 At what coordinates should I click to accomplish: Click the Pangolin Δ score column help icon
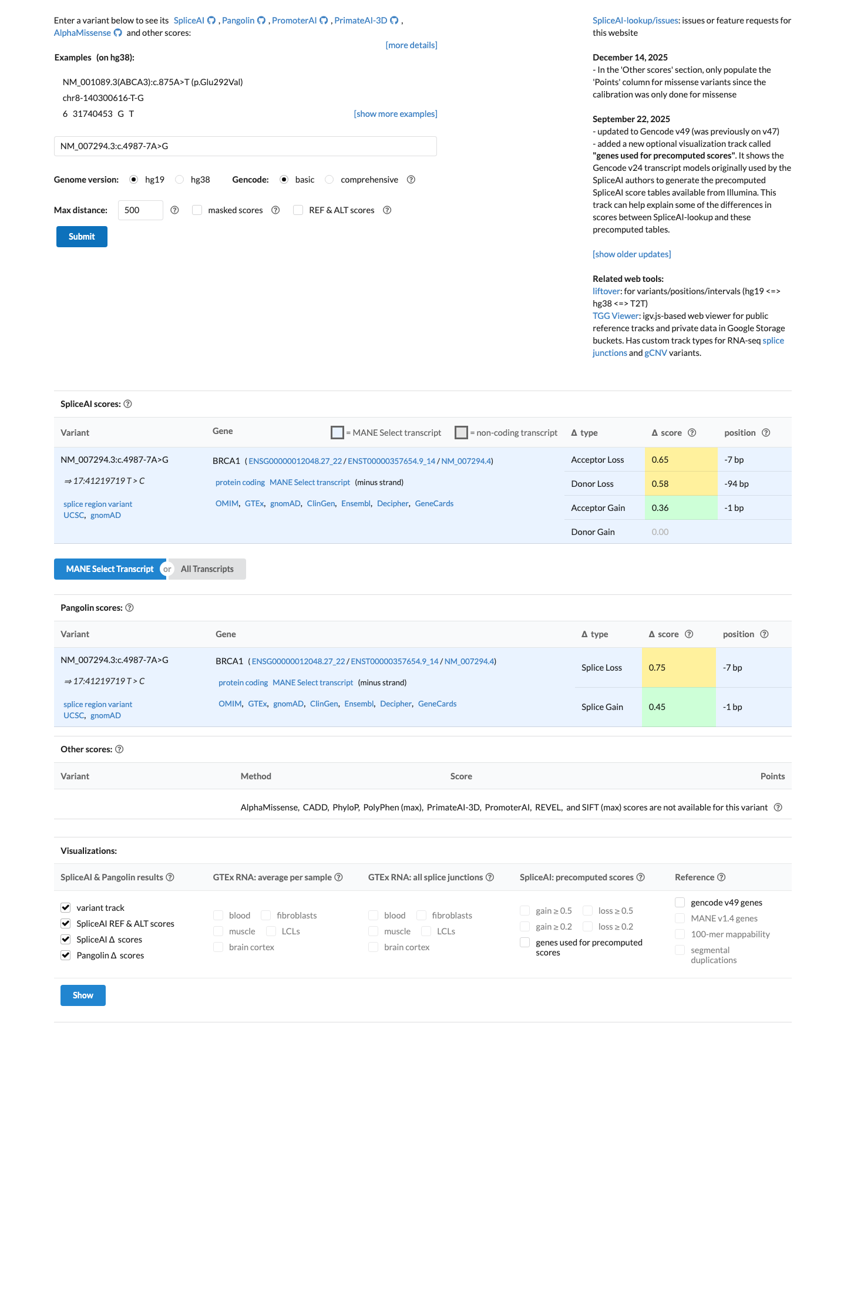[x=690, y=634]
